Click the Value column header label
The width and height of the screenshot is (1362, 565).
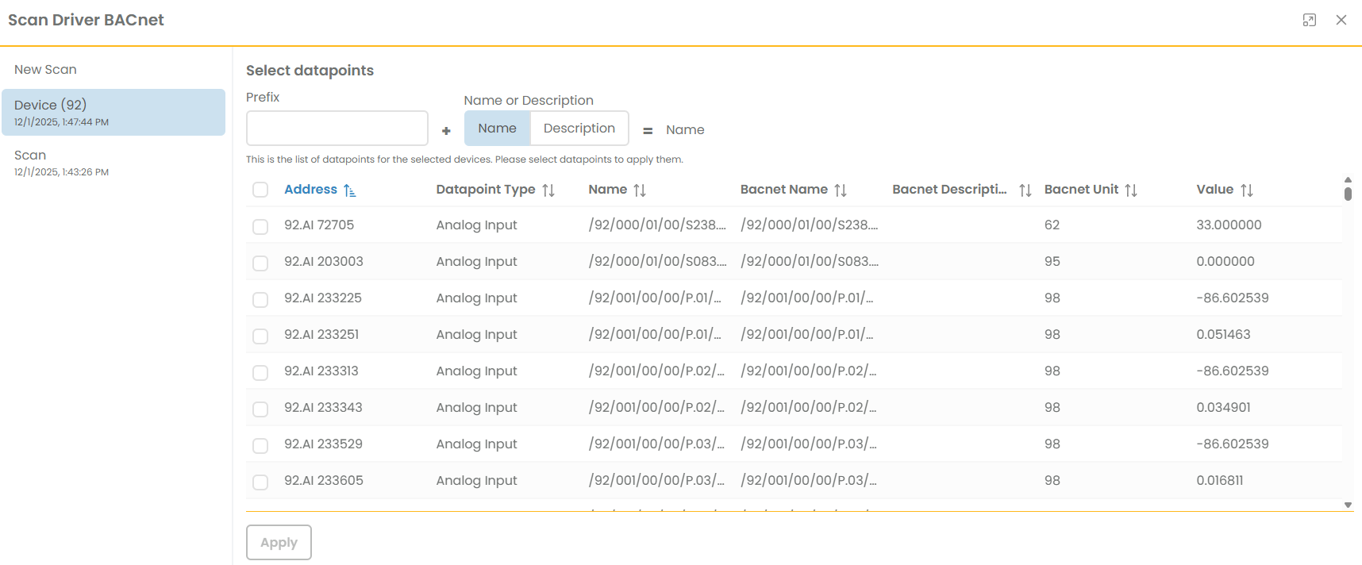coord(1215,190)
